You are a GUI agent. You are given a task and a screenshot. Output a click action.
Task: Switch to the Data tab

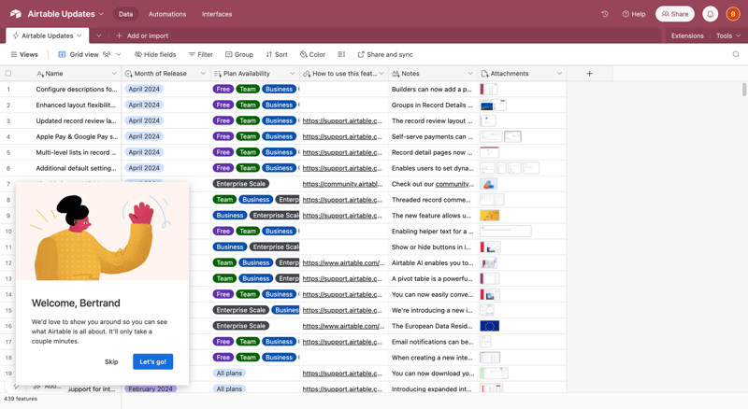point(125,14)
